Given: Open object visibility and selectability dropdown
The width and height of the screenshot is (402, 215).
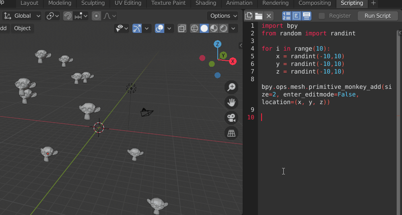Looking at the screenshot, I should [x=122, y=29].
